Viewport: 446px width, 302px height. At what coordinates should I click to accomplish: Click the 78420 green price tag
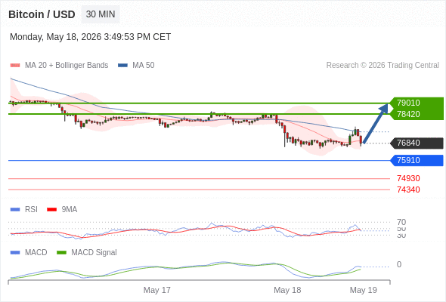417,114
